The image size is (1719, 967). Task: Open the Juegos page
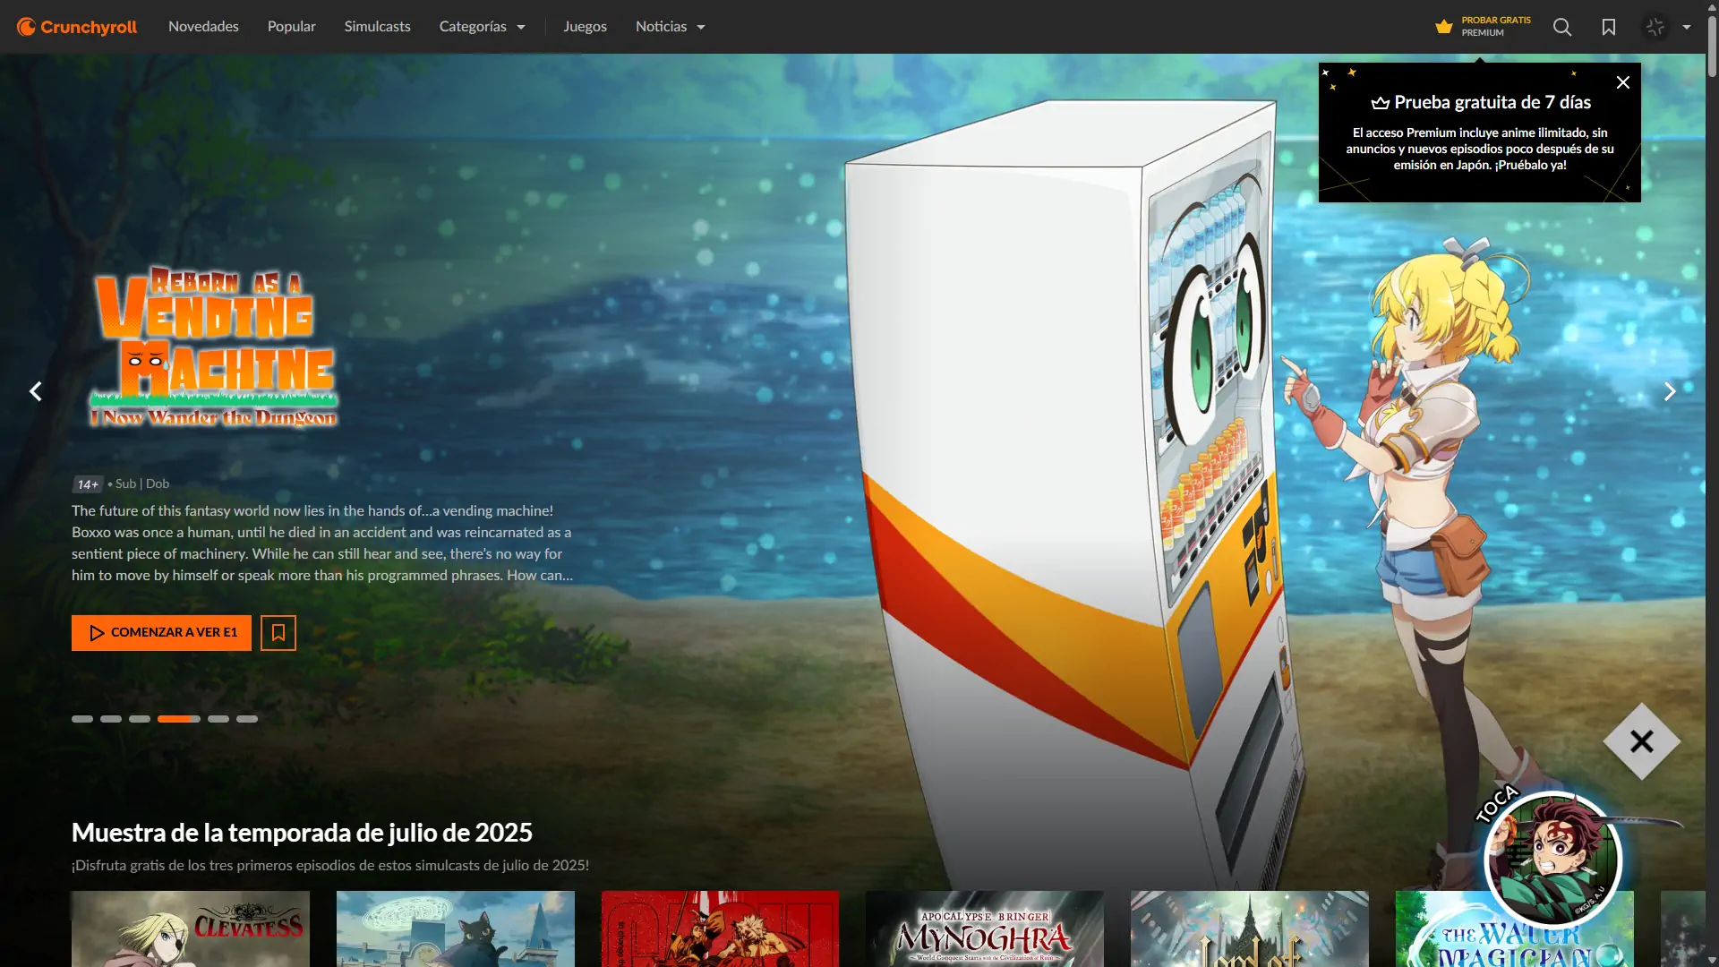585,27
